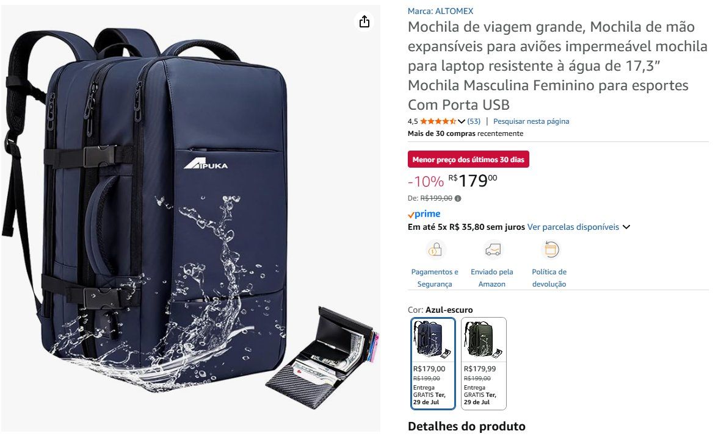Select the green backpack color variant

pos(484,363)
